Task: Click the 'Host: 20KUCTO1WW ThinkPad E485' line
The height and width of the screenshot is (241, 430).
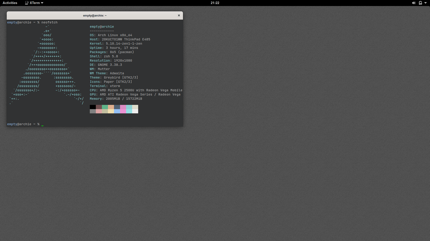Action: coord(120,39)
